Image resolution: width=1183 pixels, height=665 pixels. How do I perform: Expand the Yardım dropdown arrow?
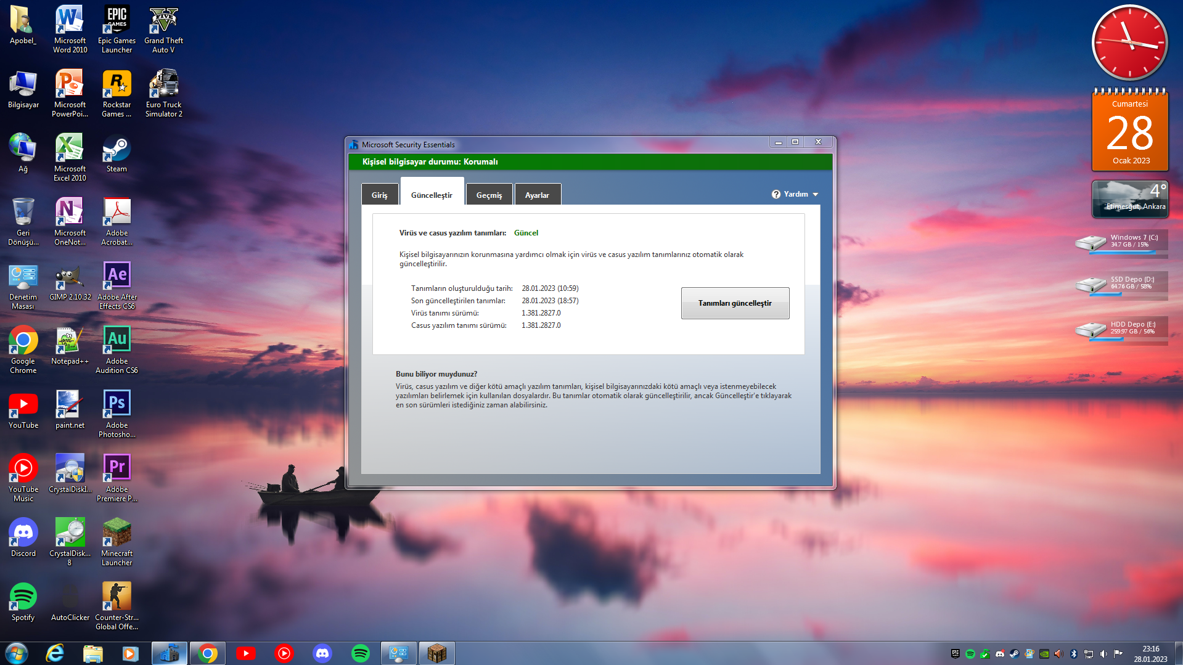click(x=816, y=195)
